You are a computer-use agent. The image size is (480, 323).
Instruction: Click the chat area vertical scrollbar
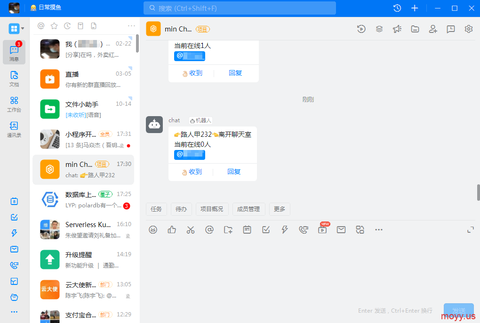click(478, 192)
